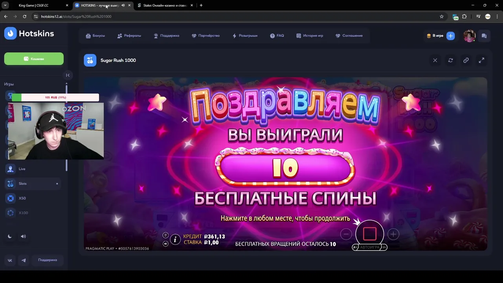
Task: Select X100 game in sidebar
Action: 33,213
